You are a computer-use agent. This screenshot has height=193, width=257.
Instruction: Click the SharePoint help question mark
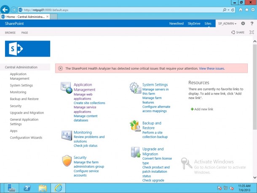coord(252,24)
